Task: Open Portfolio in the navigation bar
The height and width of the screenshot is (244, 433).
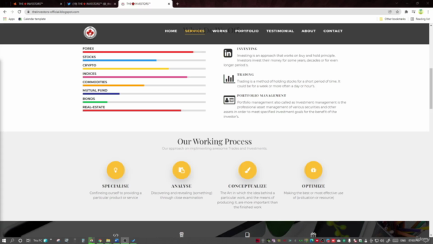Action: tap(247, 31)
